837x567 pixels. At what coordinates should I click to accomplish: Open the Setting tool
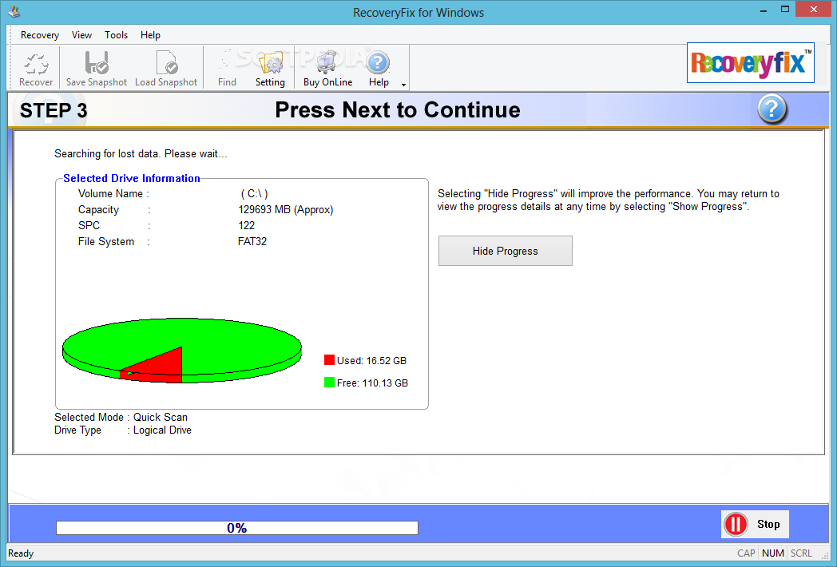pyautogui.click(x=270, y=69)
